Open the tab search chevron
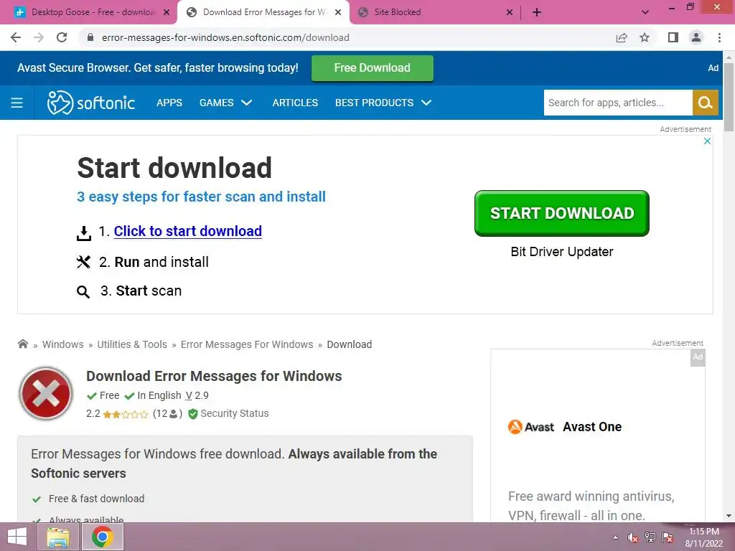 pyautogui.click(x=645, y=12)
